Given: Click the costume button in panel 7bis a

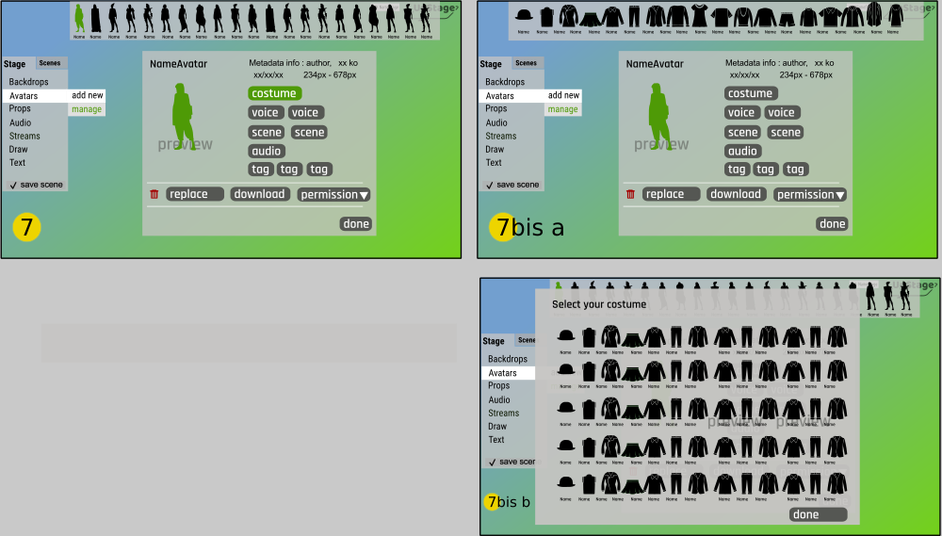Looking at the screenshot, I should pyautogui.click(x=751, y=93).
